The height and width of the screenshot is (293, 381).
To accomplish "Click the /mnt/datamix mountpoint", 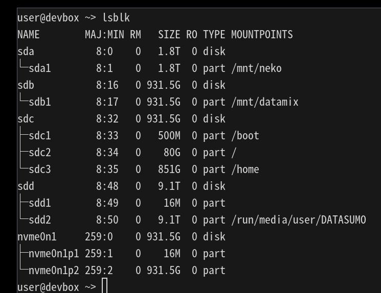I will point(265,102).
